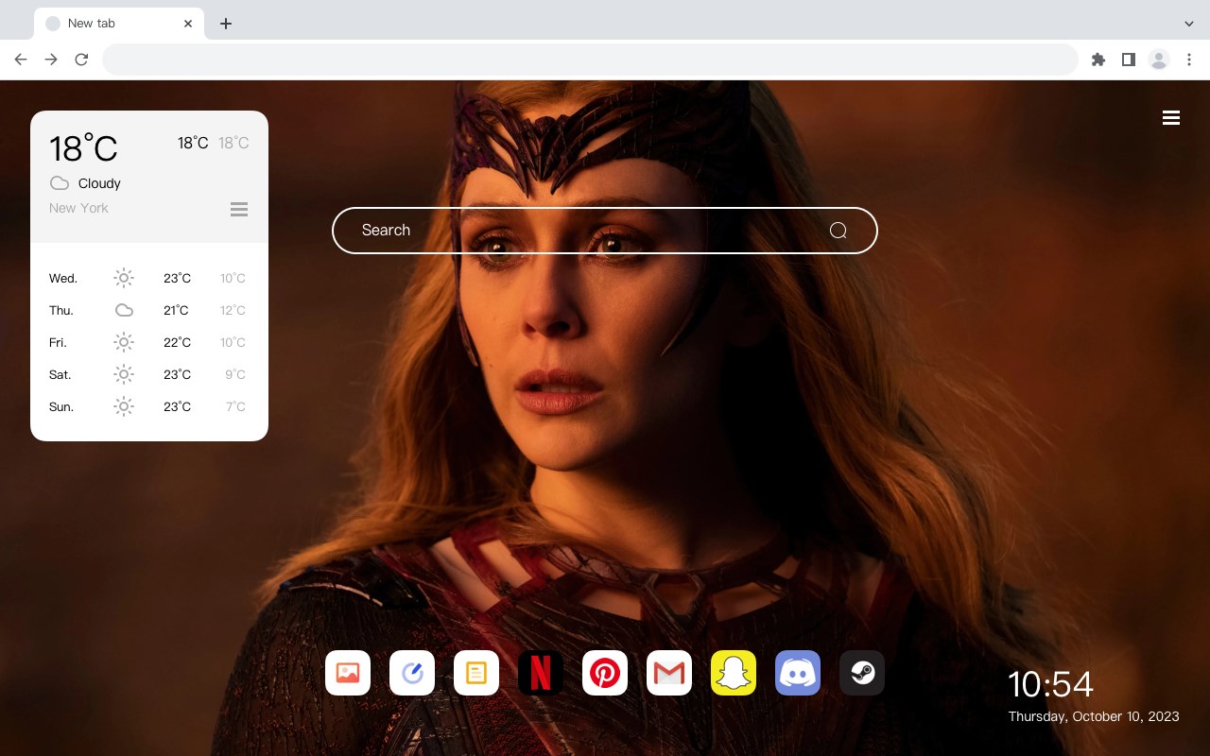Open the blue pen-circle shortcut icon
The height and width of the screenshot is (756, 1210).
[412, 673]
